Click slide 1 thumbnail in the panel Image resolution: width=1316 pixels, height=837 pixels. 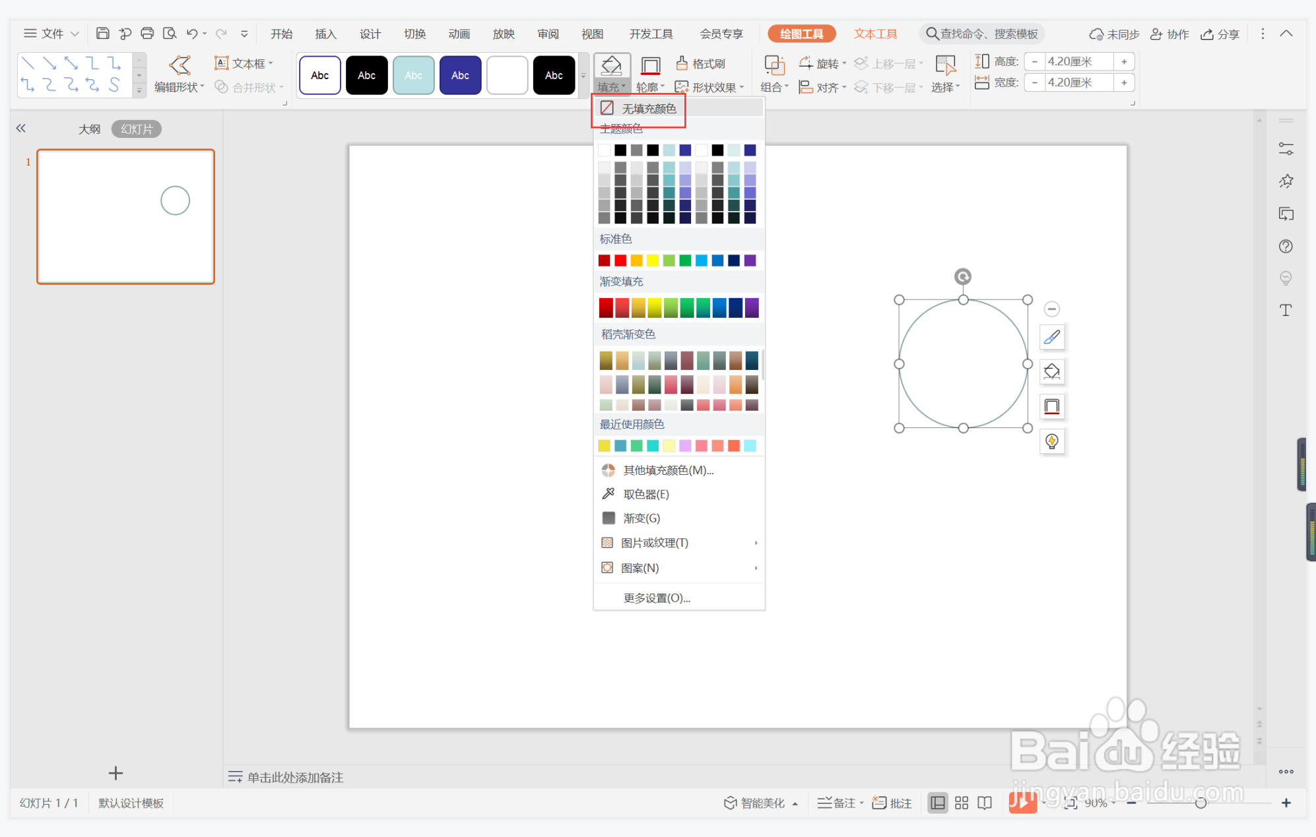pos(125,217)
